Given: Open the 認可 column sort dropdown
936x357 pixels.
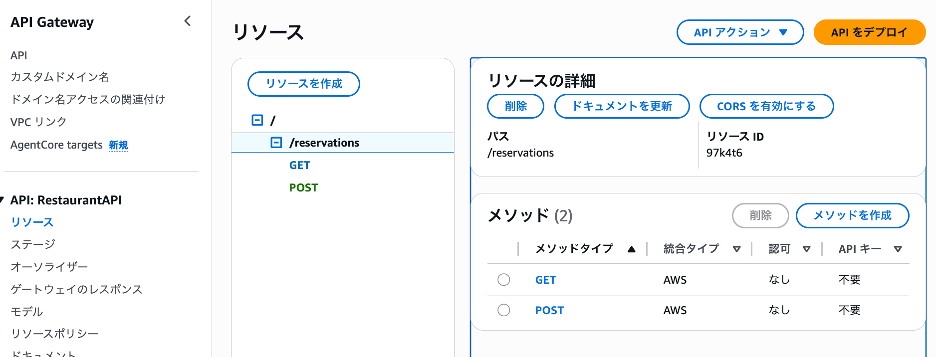Looking at the screenshot, I should (807, 249).
